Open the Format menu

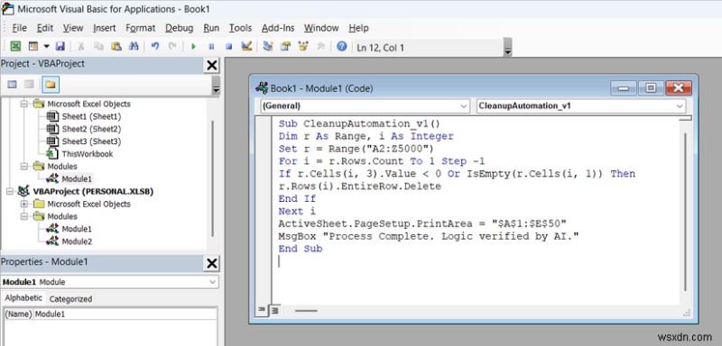pos(141,28)
